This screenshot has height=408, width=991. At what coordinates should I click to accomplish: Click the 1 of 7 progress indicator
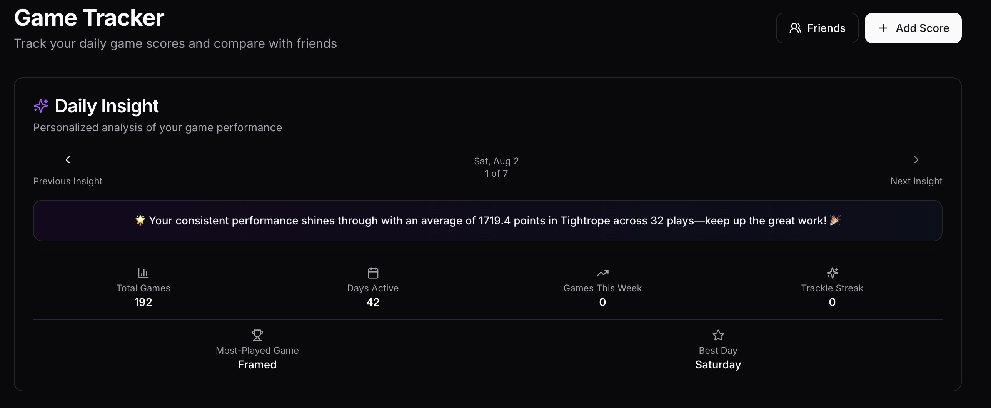(495, 173)
